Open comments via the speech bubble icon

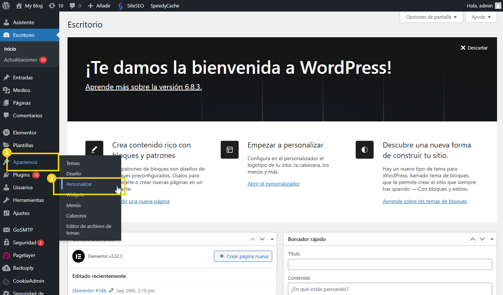click(x=73, y=6)
